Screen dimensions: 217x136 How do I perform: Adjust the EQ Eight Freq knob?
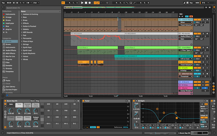(136, 107)
